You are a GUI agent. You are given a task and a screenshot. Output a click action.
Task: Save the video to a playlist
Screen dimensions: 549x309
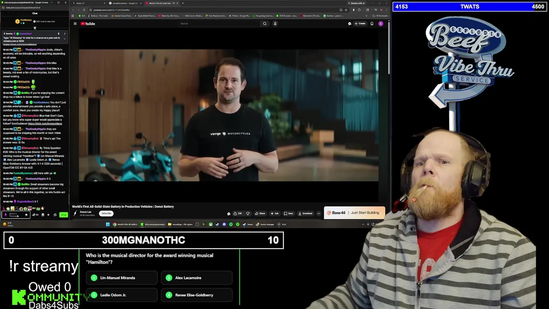point(288,213)
